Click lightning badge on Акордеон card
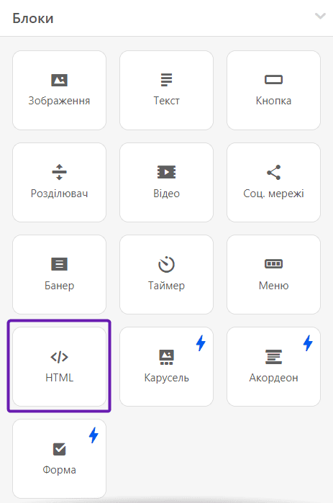 point(308,343)
